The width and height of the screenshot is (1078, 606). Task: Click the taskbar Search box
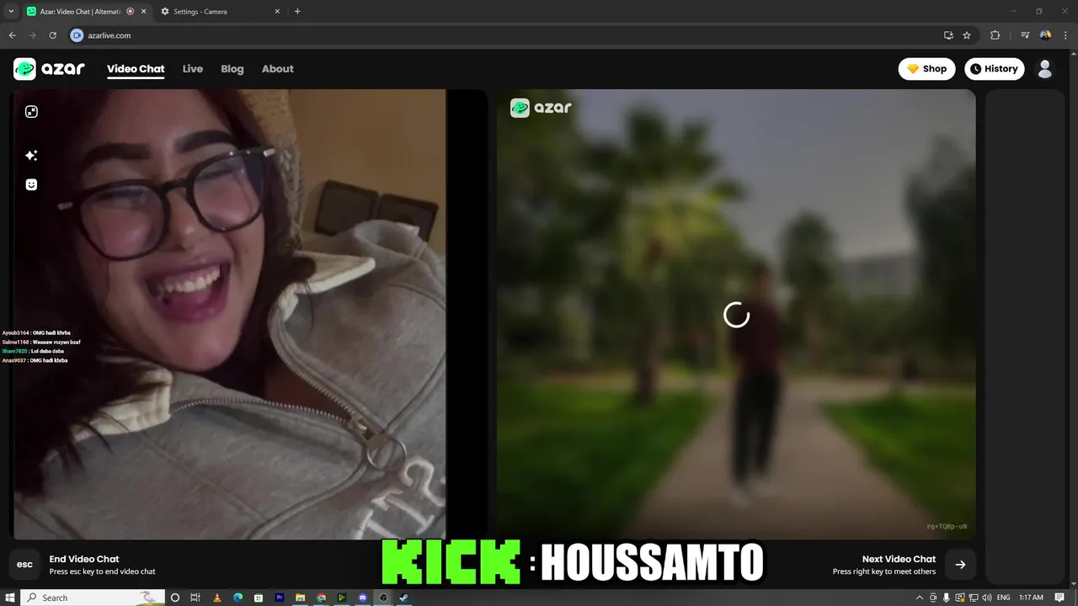coord(93,598)
